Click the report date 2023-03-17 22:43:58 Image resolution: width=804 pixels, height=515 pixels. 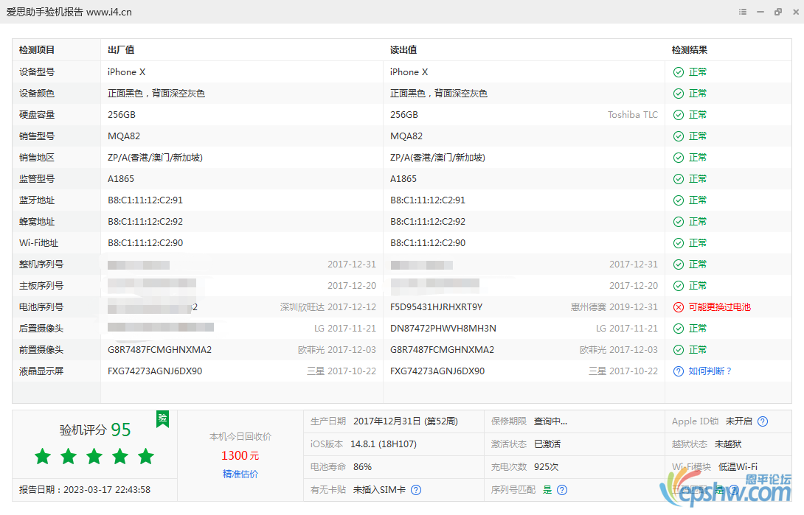click(x=107, y=490)
